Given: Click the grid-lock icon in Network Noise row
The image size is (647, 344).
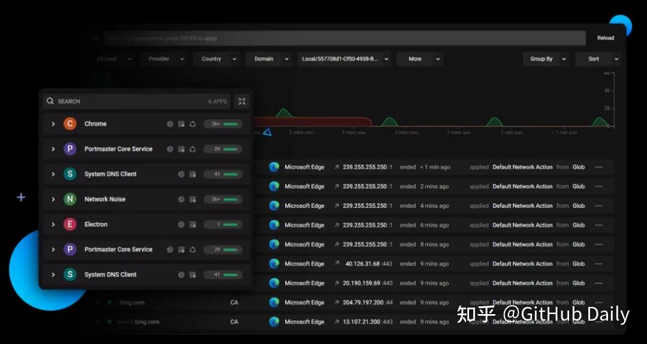Looking at the screenshot, I should point(192,199).
